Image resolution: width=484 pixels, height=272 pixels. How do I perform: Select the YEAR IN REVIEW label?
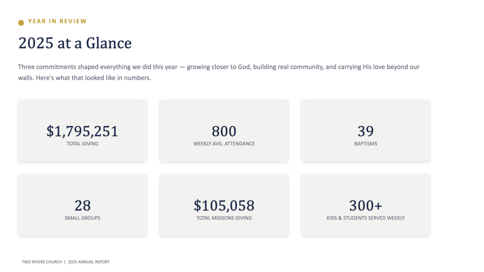coord(57,21)
